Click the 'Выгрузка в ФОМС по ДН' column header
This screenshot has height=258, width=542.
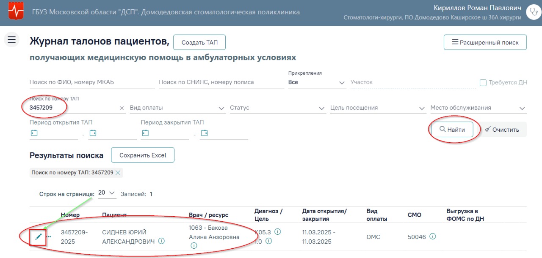[x=465, y=215]
